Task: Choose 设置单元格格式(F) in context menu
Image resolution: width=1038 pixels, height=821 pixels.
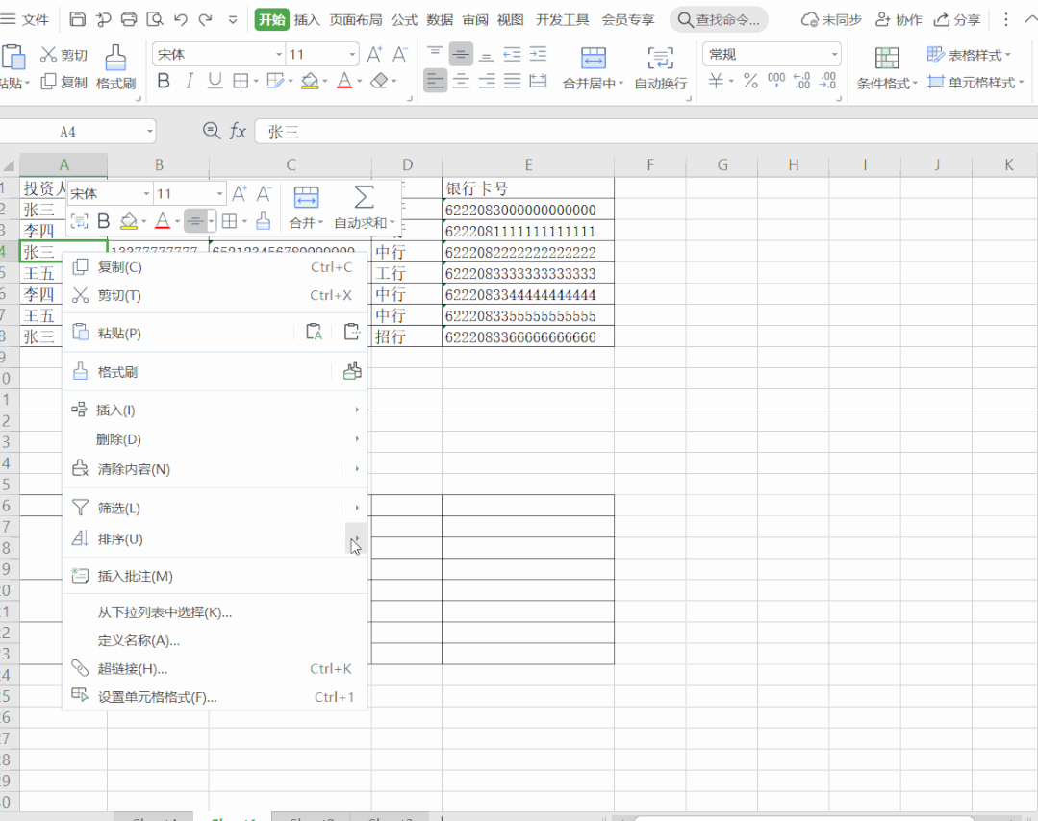Action: point(215,697)
